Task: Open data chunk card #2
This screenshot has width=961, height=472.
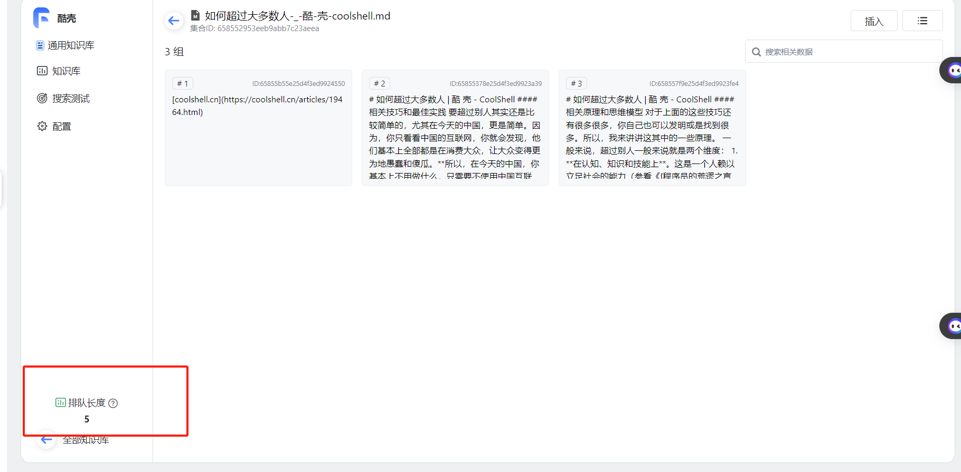Action: click(455, 128)
